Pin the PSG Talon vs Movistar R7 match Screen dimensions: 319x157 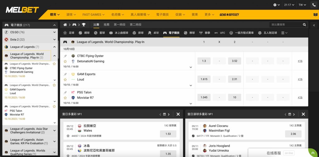click(65, 93)
